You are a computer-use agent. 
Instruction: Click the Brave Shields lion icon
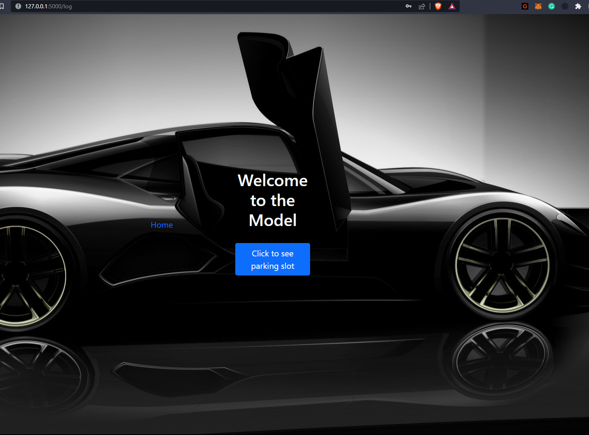[x=438, y=6]
